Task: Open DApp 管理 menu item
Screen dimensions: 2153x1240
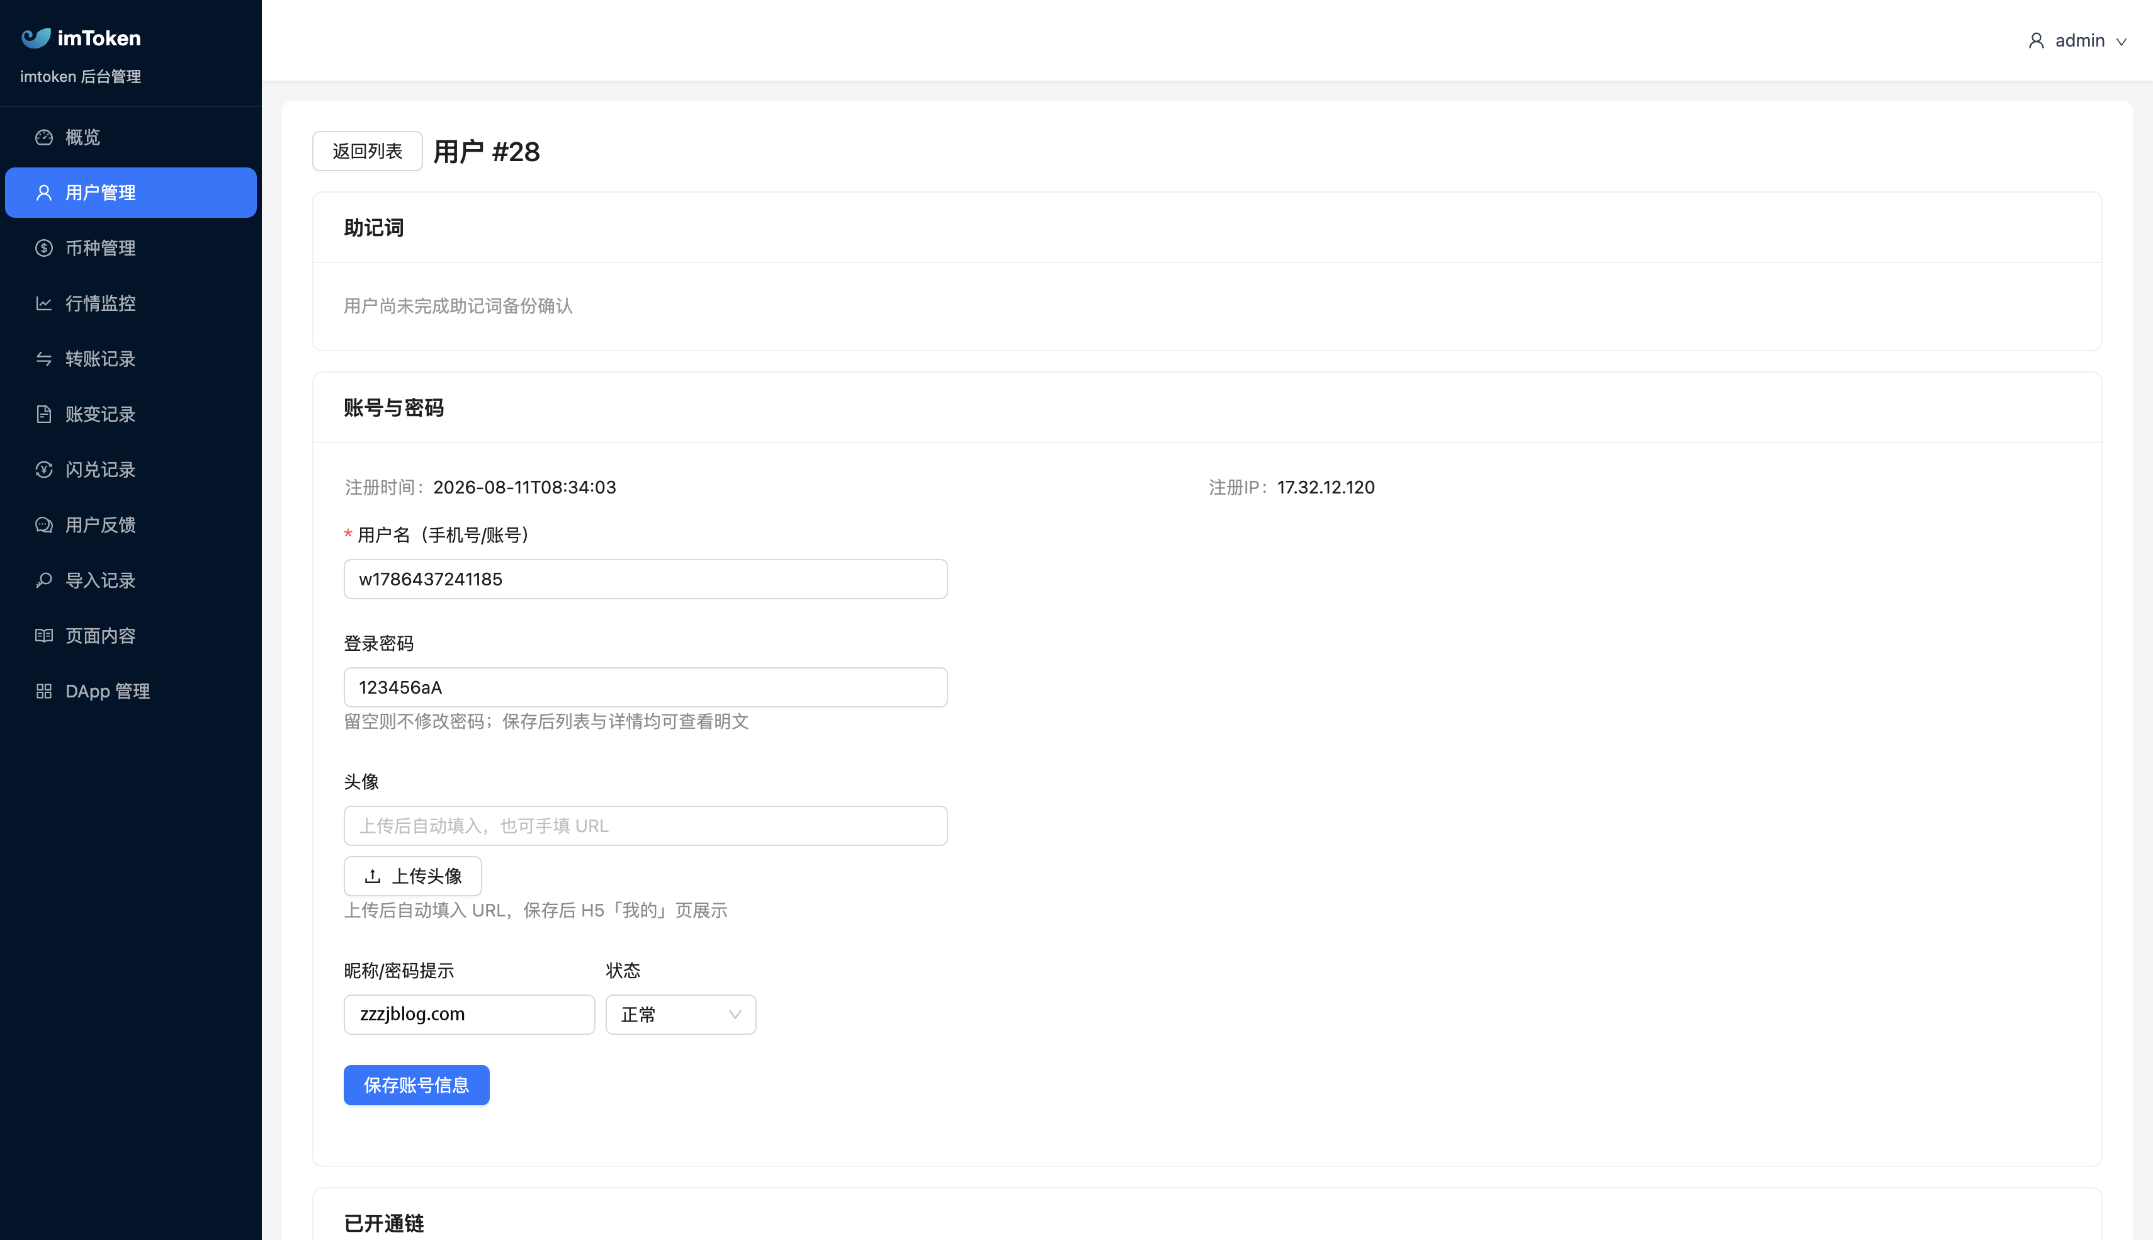Action: [130, 690]
